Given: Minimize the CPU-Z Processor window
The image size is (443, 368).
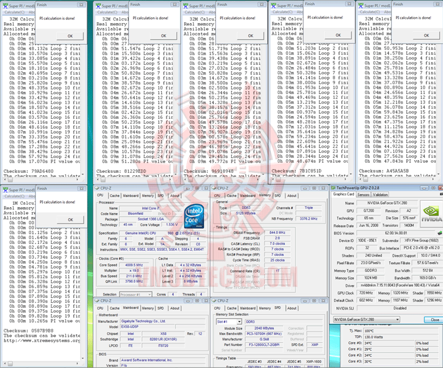Looking at the screenshot, I should 188,188.
